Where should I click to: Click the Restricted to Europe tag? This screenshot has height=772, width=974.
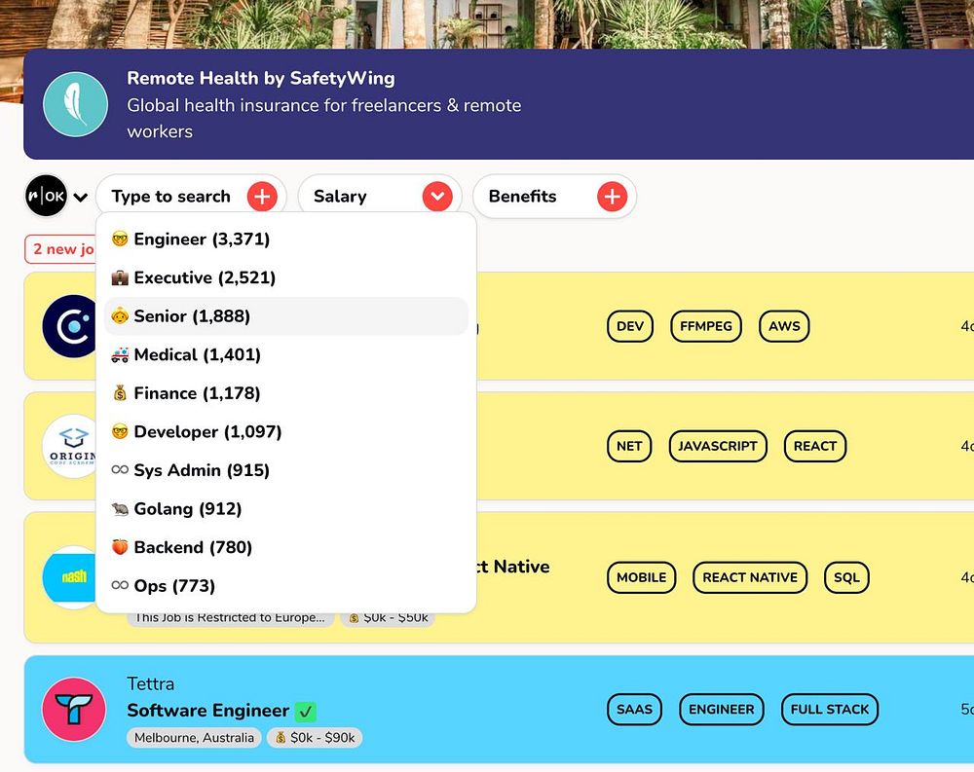pyautogui.click(x=231, y=618)
